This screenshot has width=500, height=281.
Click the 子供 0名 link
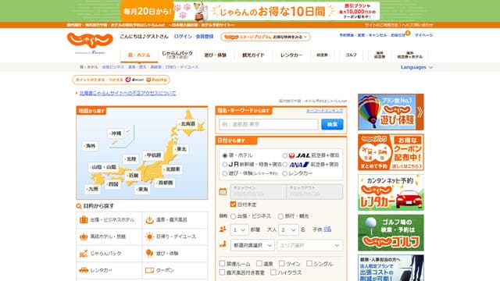click(x=327, y=229)
